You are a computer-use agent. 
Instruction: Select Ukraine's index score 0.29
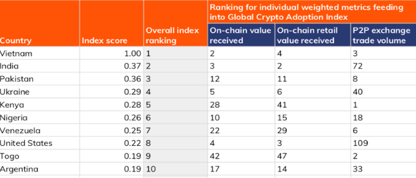[x=111, y=92]
